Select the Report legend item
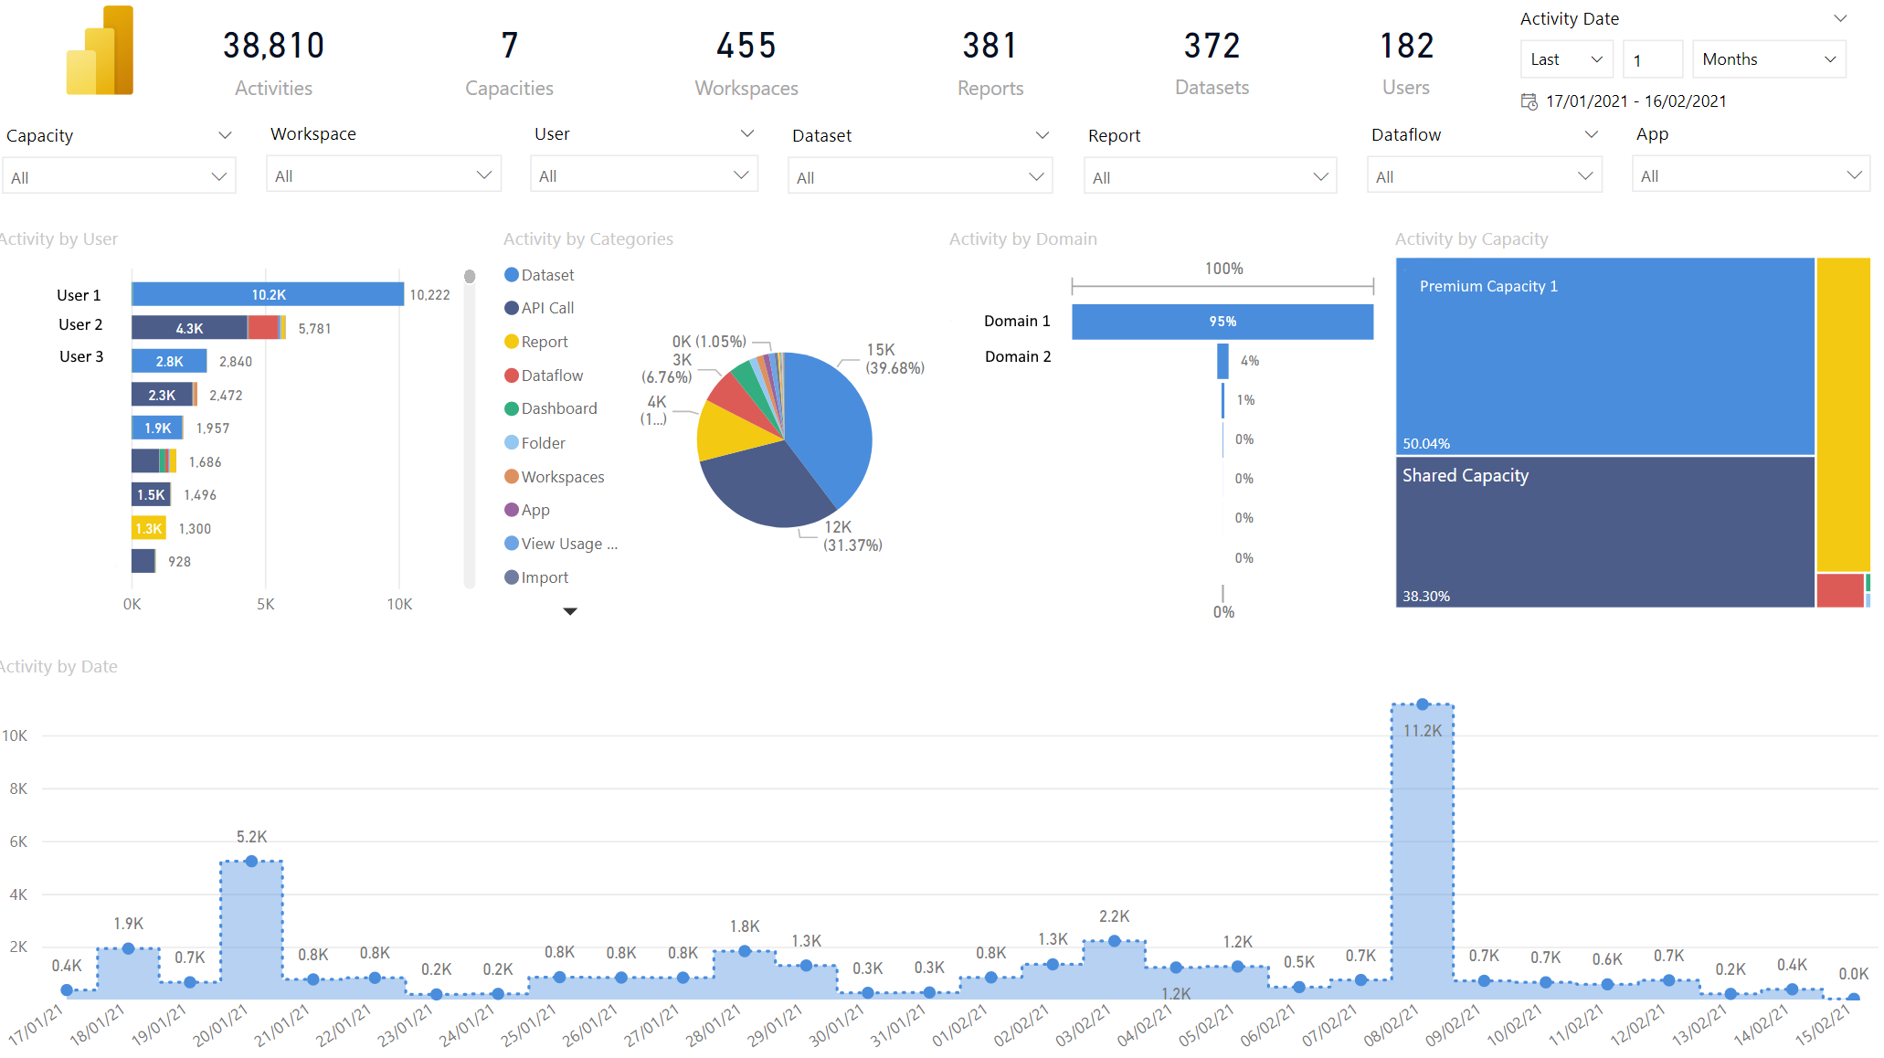Image resolution: width=1884 pixels, height=1058 pixels. tap(536, 342)
